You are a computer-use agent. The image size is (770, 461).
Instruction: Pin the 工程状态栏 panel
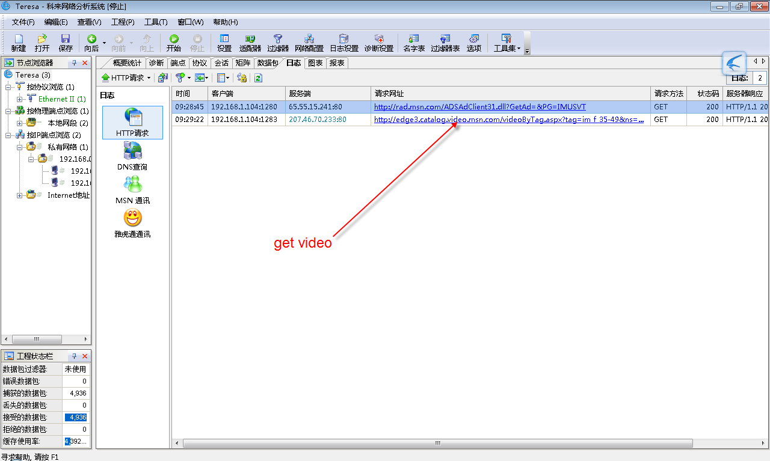click(73, 355)
